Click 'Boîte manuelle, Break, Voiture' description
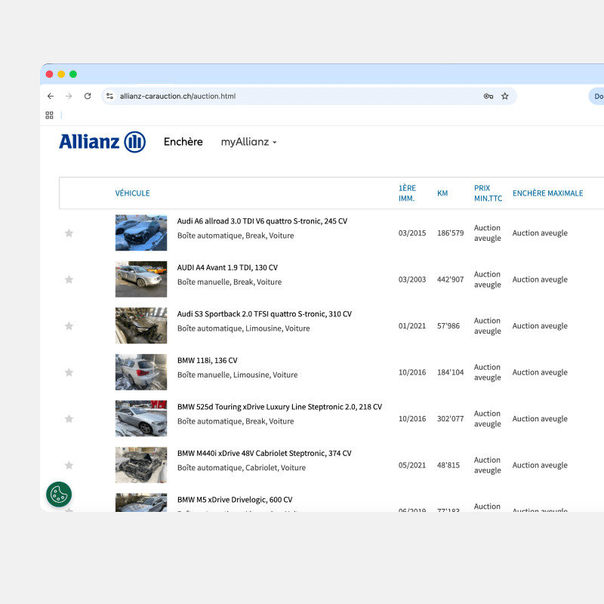The width and height of the screenshot is (604, 604). [x=230, y=282]
